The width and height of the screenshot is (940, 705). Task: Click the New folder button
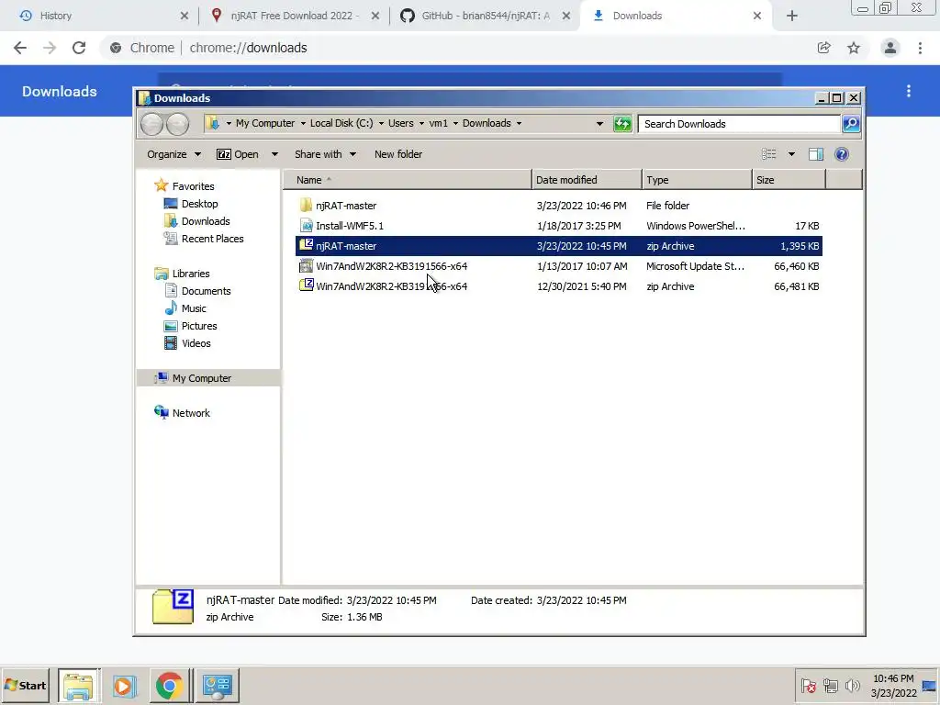click(x=398, y=154)
